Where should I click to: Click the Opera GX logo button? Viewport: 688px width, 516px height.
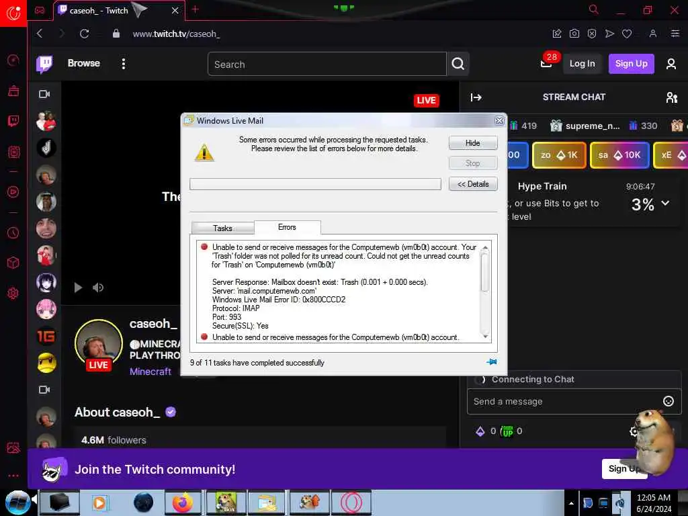(x=13, y=13)
